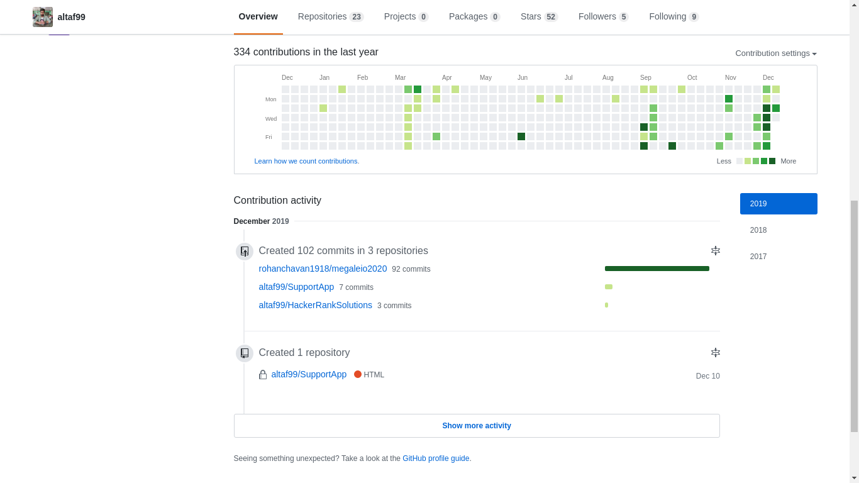Go to the Packages tab

tap(475, 17)
